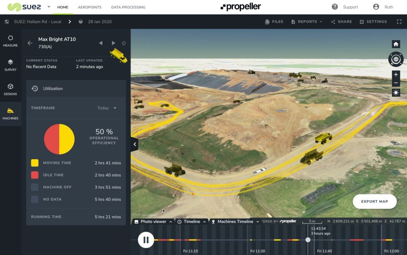This screenshot has width=407, height=255.
Task: Select the Survey panel icon
Action: [x=11, y=65]
